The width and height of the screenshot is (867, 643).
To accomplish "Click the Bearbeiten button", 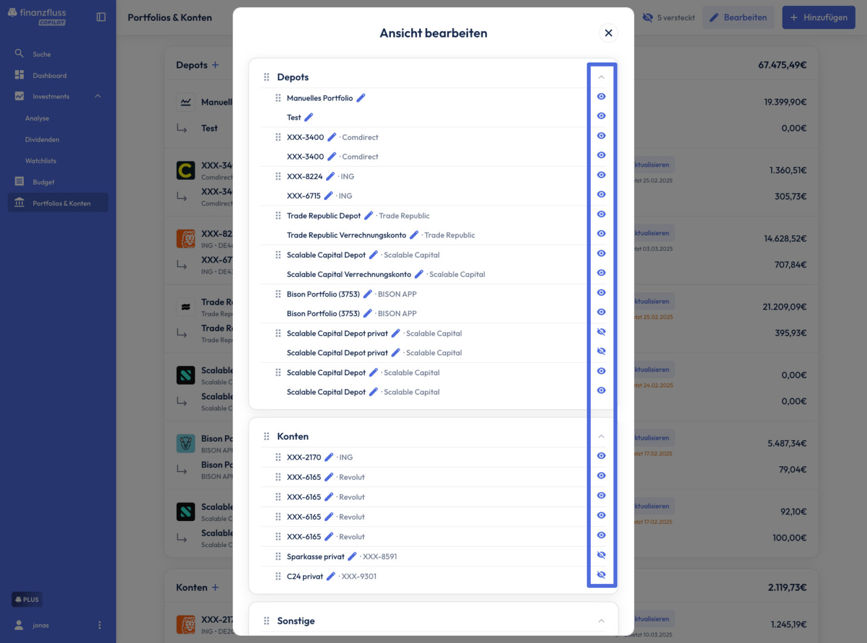I will click(x=738, y=17).
